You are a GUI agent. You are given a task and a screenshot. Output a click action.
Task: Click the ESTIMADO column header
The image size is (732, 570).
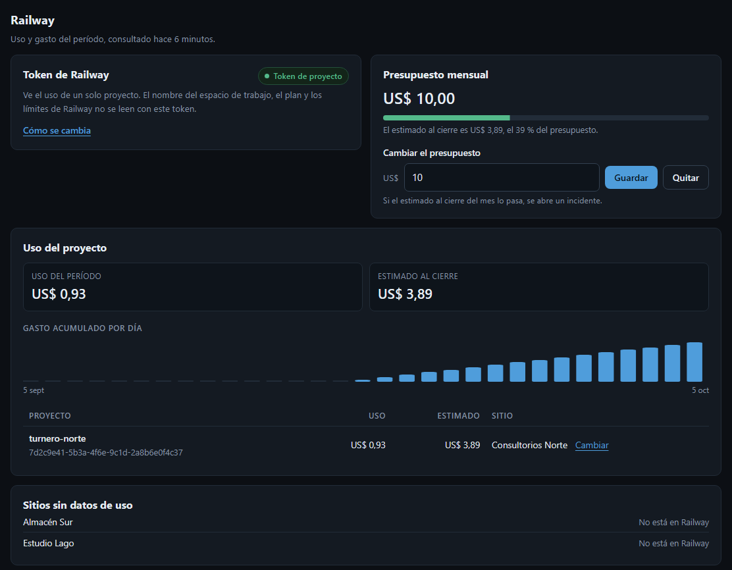point(458,415)
